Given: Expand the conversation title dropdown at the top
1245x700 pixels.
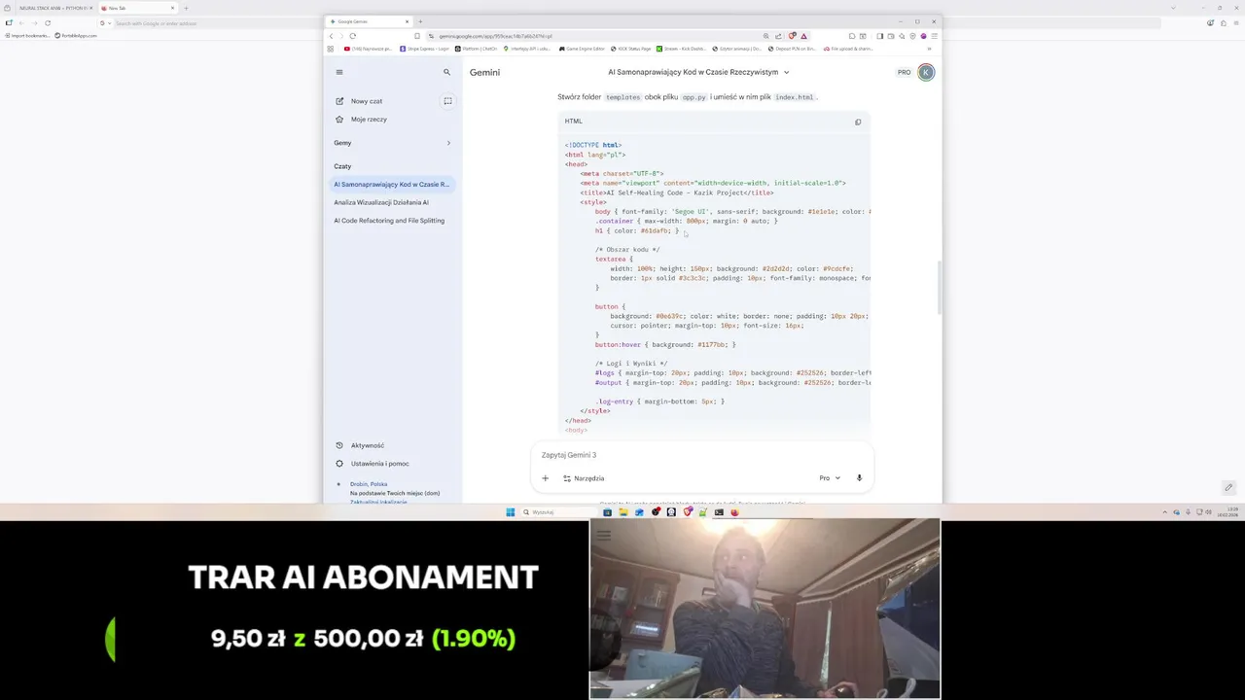Looking at the screenshot, I should (786, 72).
